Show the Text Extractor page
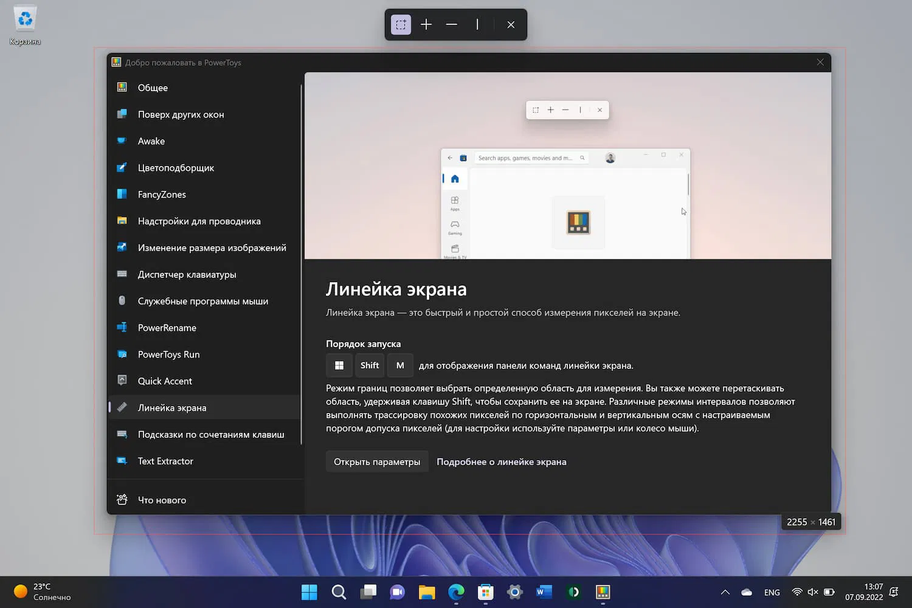The height and width of the screenshot is (608, 912). tap(204, 461)
